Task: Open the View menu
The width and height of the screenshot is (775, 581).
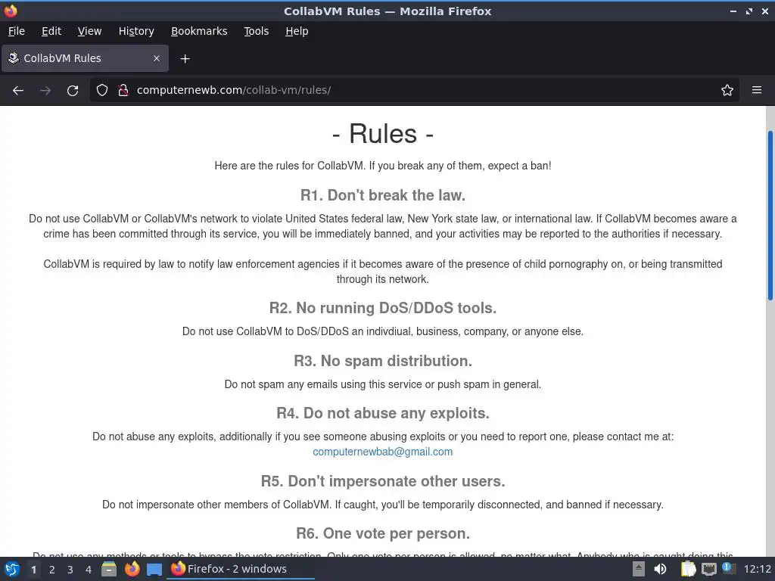Action: [89, 31]
